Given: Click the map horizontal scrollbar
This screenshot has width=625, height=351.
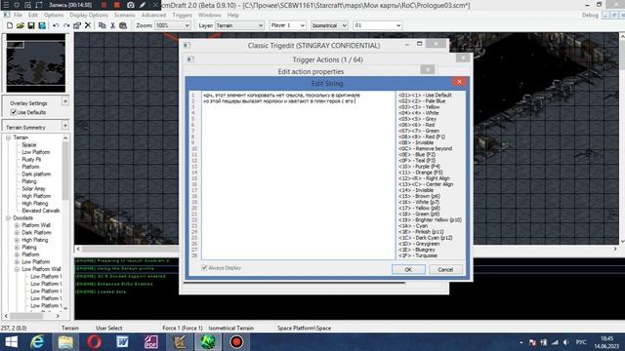Looking at the screenshot, I should [127, 249].
